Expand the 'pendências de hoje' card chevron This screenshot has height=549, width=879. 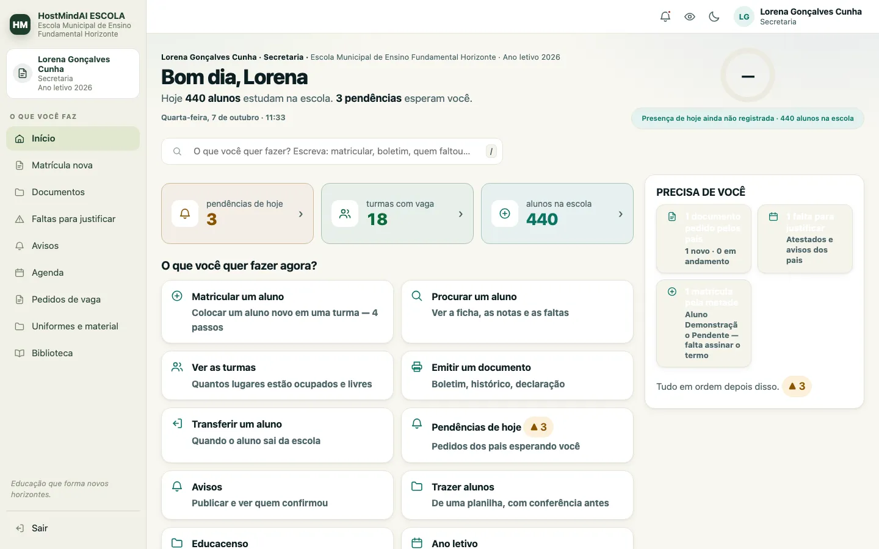[x=301, y=214]
